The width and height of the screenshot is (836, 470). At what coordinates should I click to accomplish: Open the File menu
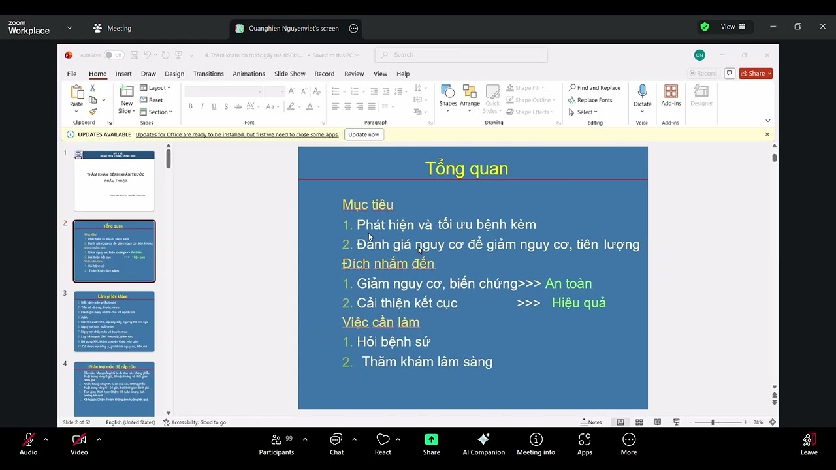72,74
